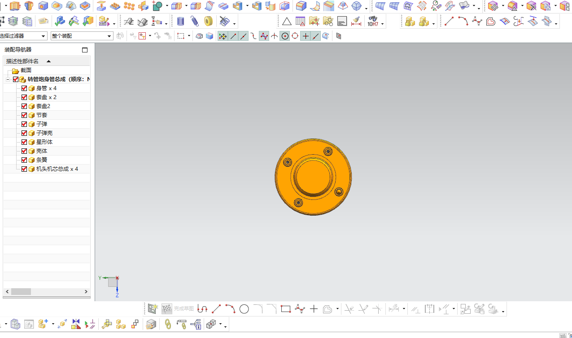Select the 截面 folder in navigator
572x338 pixels.
point(26,70)
